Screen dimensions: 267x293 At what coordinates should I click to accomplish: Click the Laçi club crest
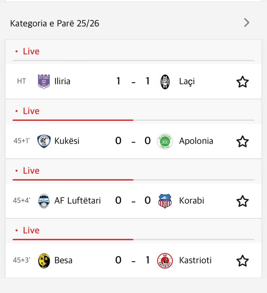point(165,82)
